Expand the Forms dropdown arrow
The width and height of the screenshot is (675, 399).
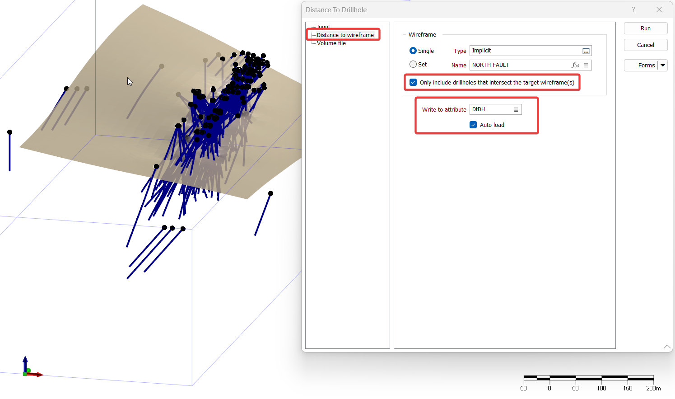point(663,66)
